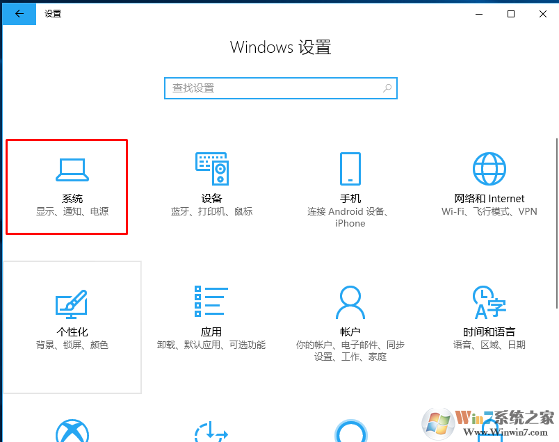Open the 网络和 Internet globe icon
Image resolution: width=559 pixels, height=442 pixels.
pos(489,169)
